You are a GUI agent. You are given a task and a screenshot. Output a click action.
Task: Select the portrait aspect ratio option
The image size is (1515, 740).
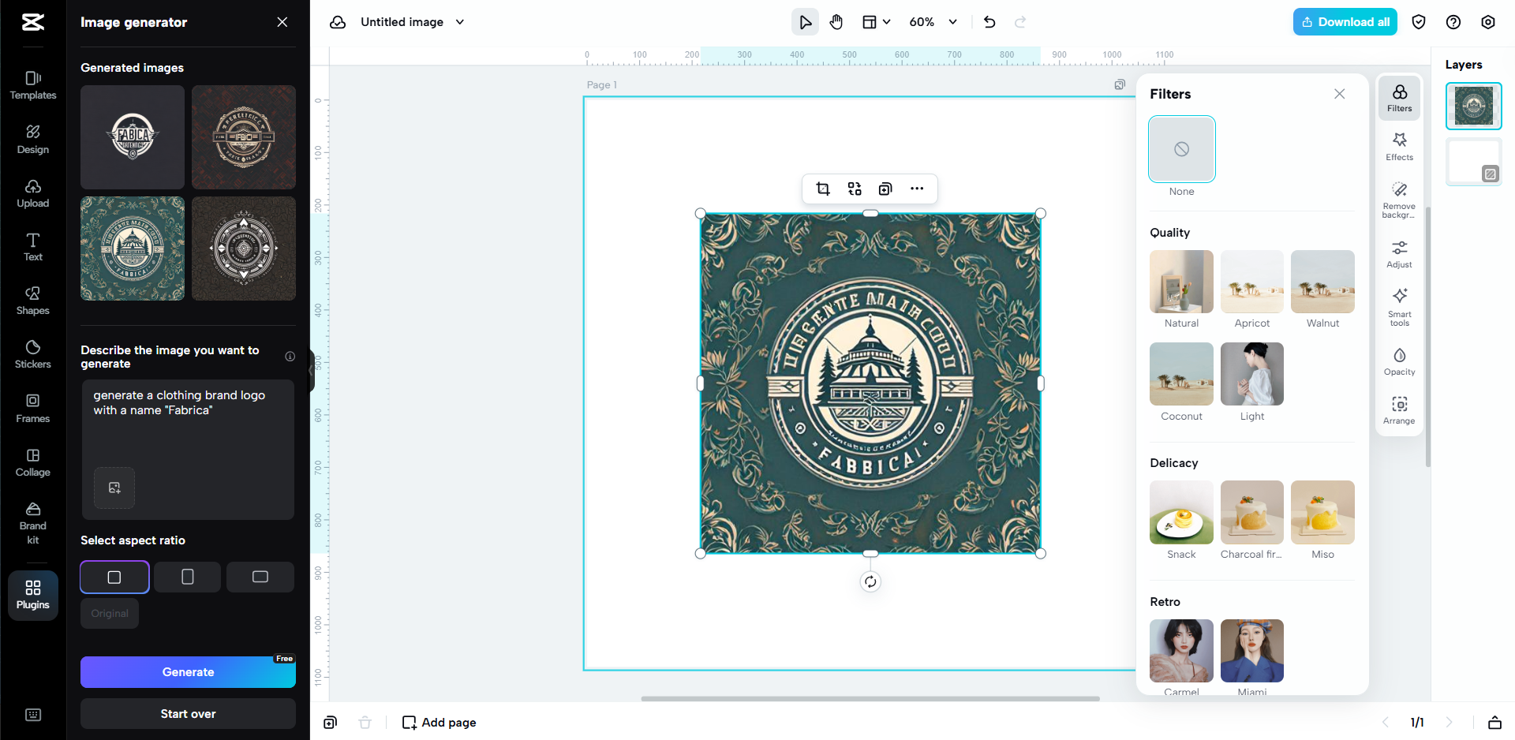click(x=187, y=577)
